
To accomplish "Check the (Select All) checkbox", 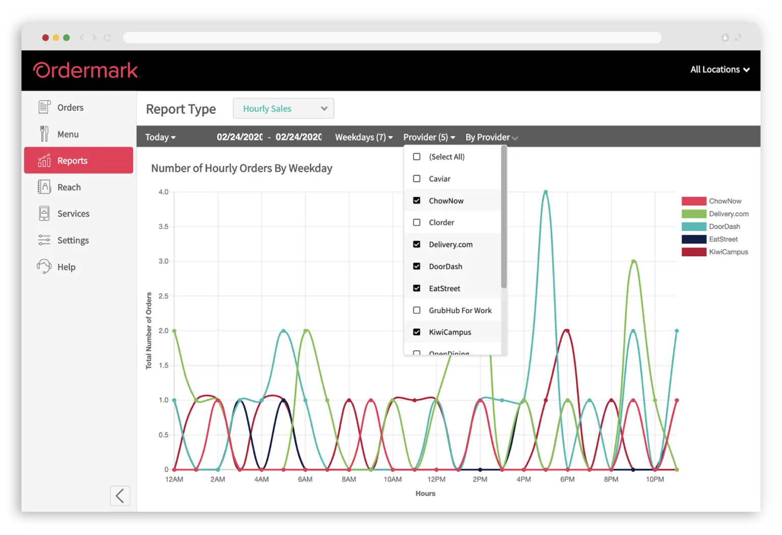I will click(416, 157).
